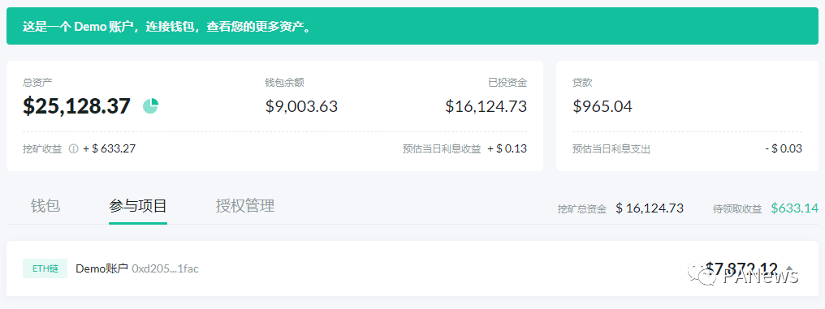825x309 pixels.
Task: Click the total asset value $25,128.37
Action: pos(76,106)
